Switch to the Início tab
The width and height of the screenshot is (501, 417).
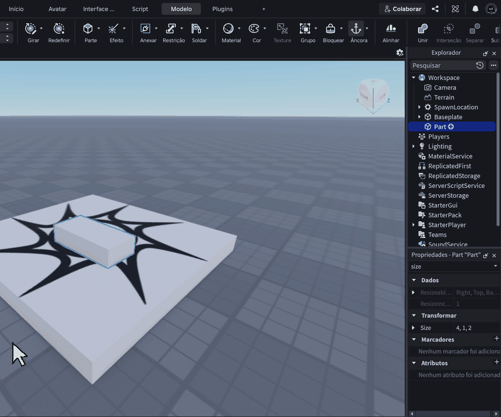[x=16, y=9]
